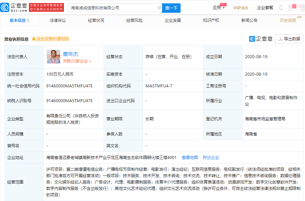
Task: Switch to the 基本信息 tab
Action: point(19,21)
